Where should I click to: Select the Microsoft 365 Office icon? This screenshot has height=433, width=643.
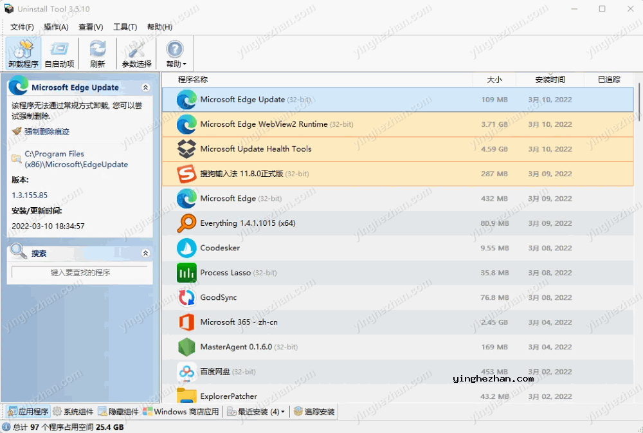[x=186, y=322]
